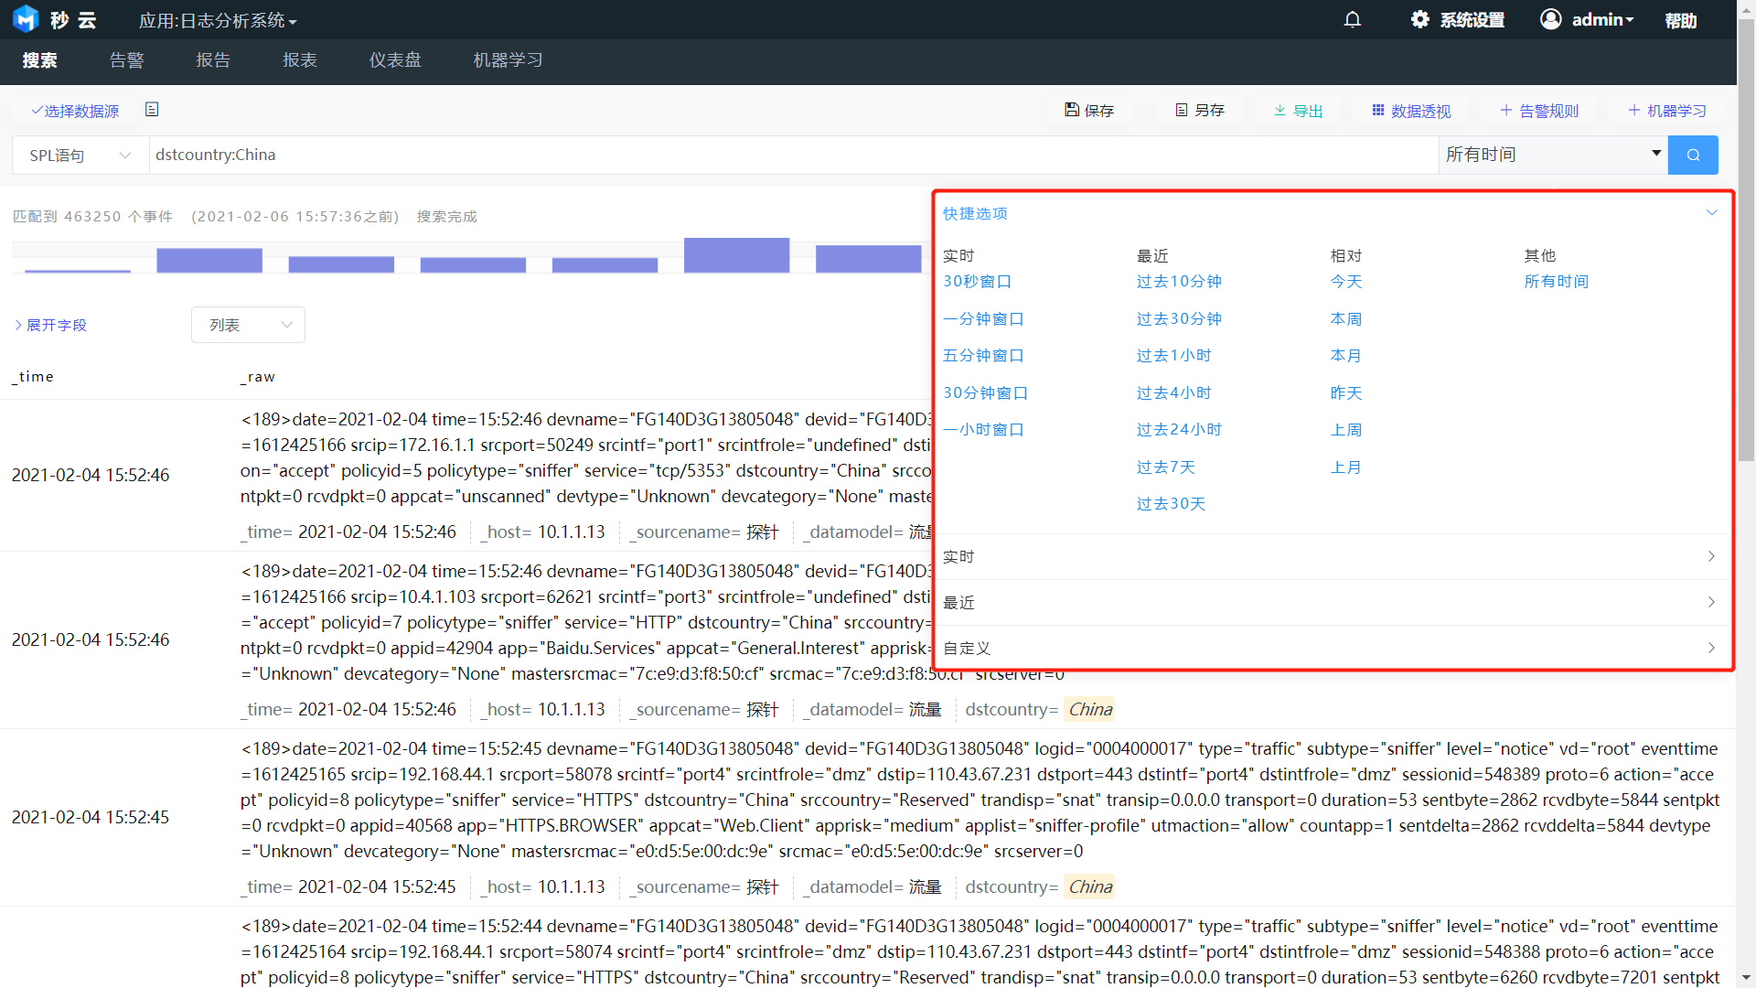Click the document icon beside data source

click(152, 110)
